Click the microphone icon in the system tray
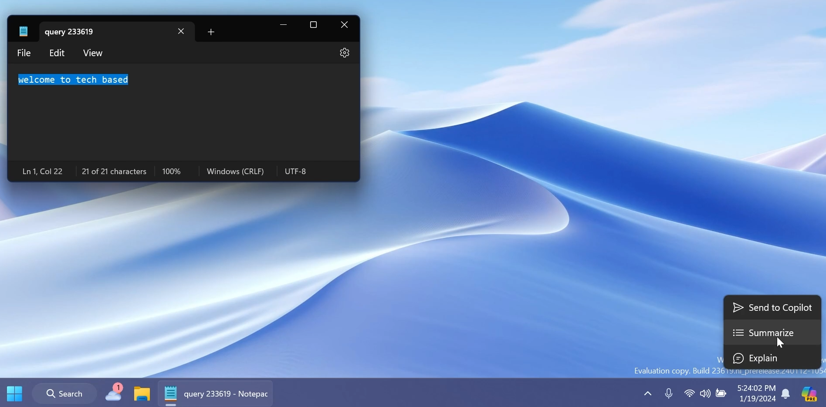 [669, 393]
